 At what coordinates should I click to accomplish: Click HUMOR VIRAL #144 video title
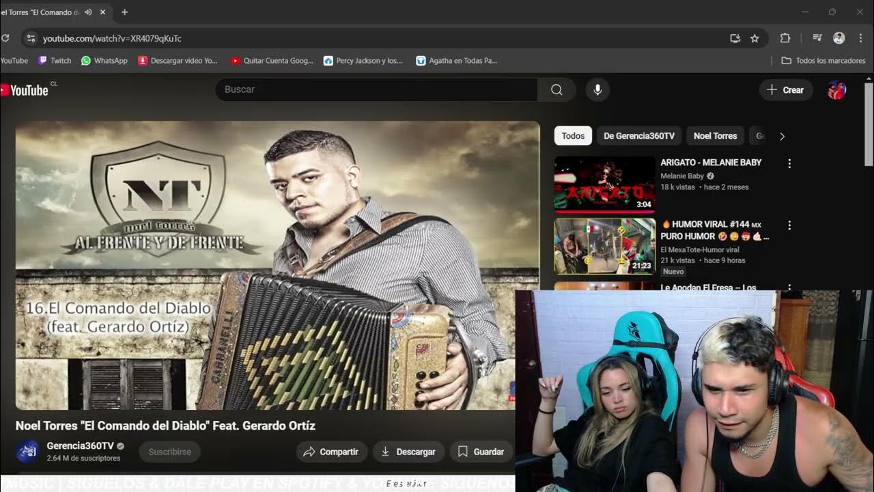715,230
